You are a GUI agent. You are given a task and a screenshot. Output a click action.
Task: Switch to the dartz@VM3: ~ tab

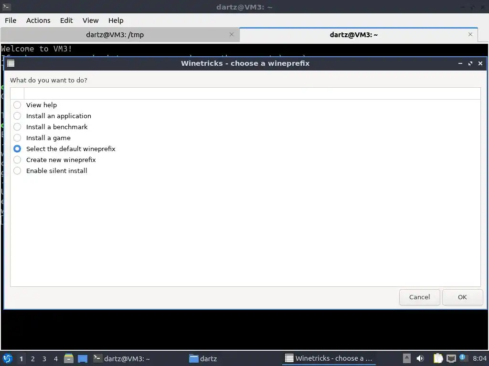coord(358,34)
